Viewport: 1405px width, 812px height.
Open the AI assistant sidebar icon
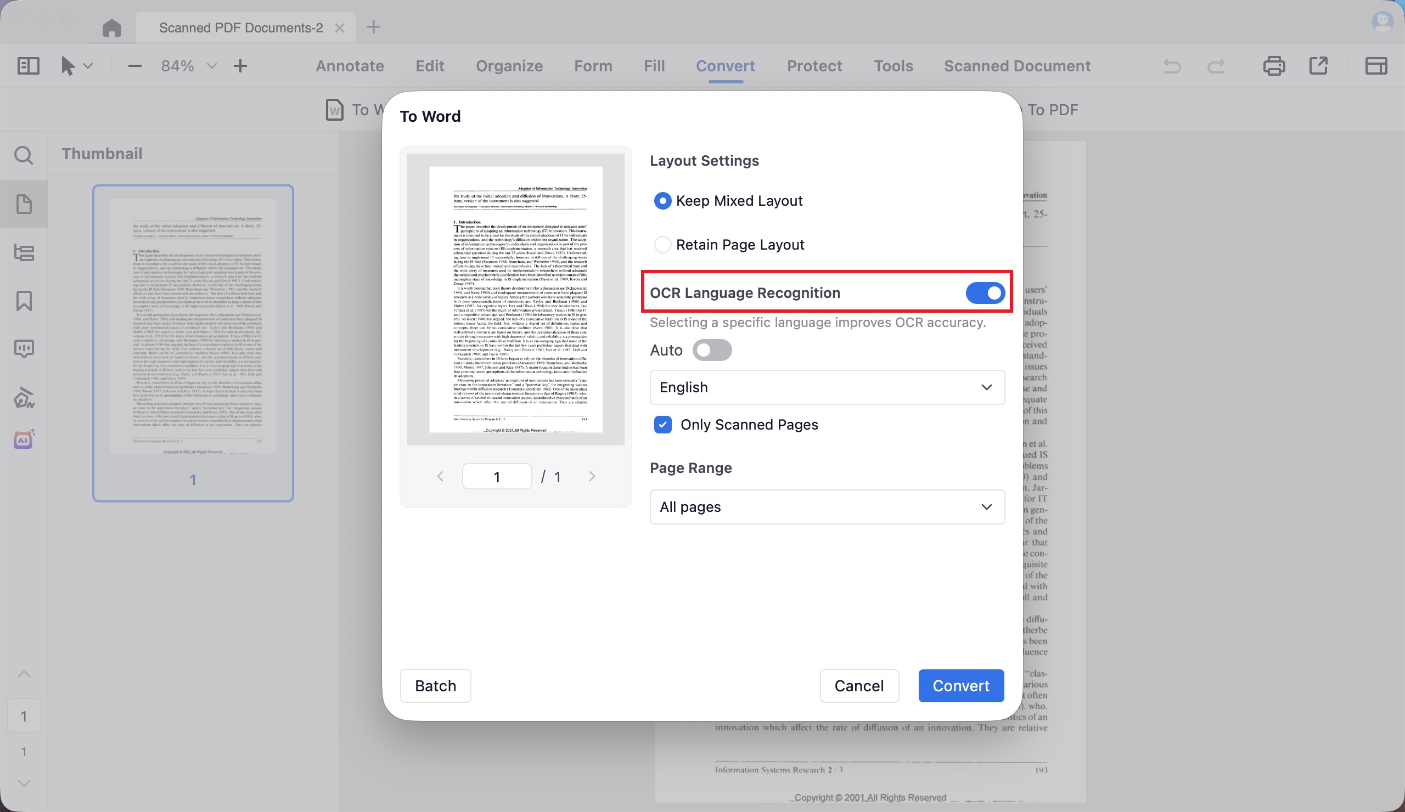click(x=24, y=439)
